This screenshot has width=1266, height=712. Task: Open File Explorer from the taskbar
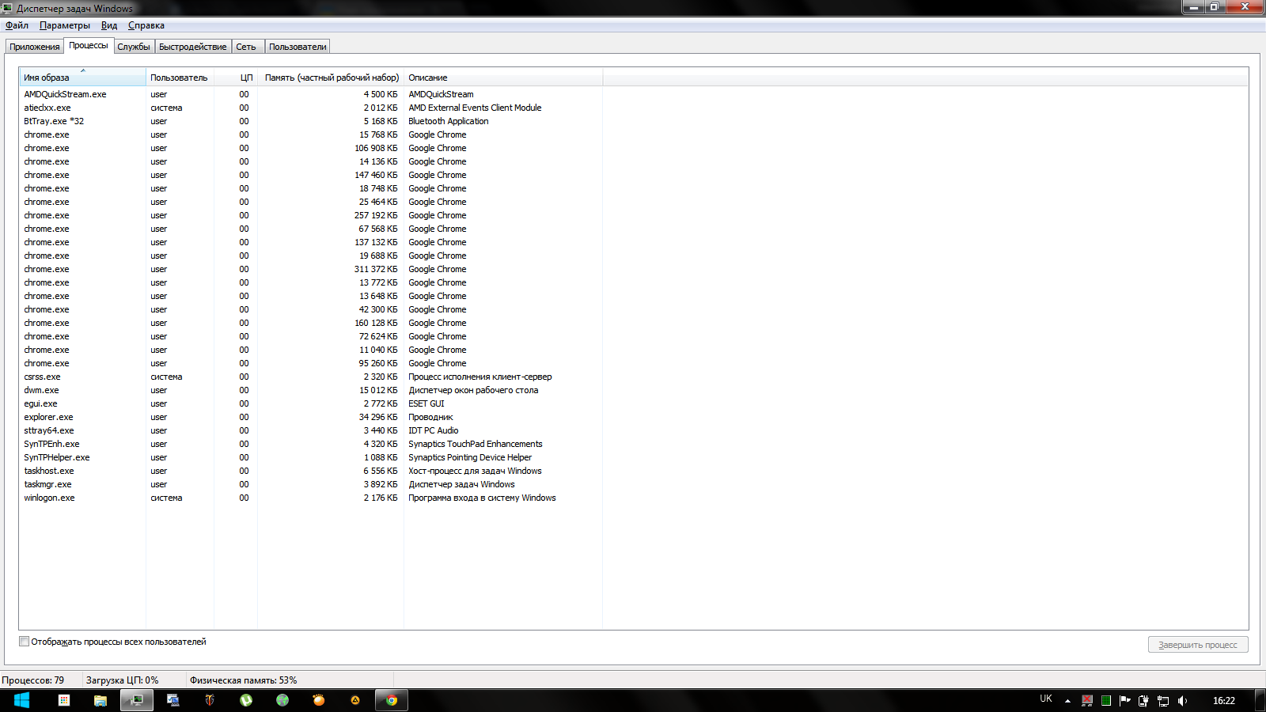(100, 700)
